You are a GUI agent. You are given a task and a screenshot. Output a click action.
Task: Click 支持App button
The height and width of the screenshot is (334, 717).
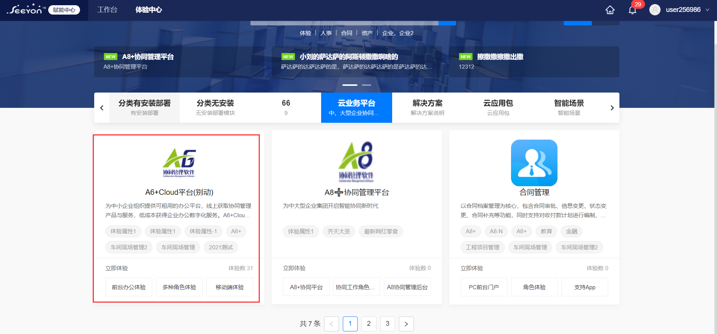[585, 287]
